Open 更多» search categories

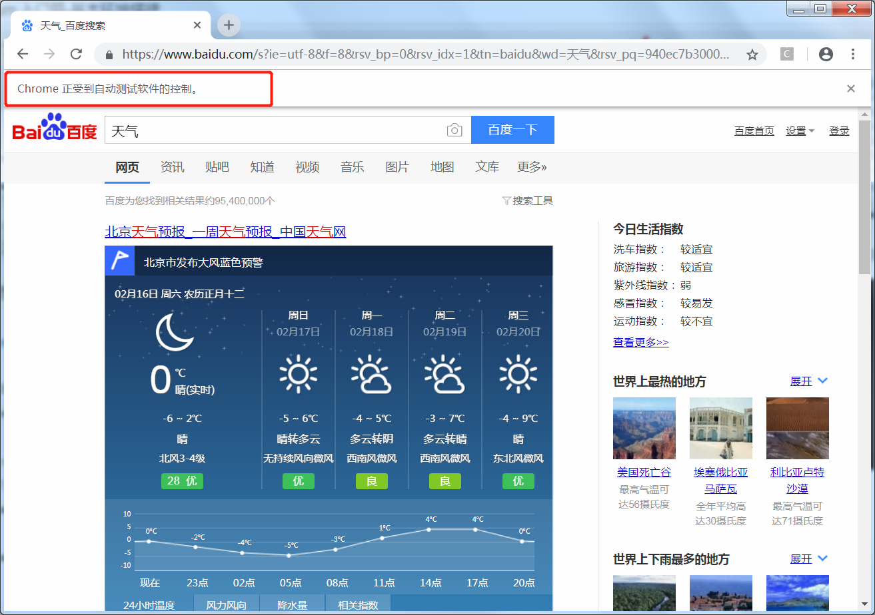pos(532,167)
